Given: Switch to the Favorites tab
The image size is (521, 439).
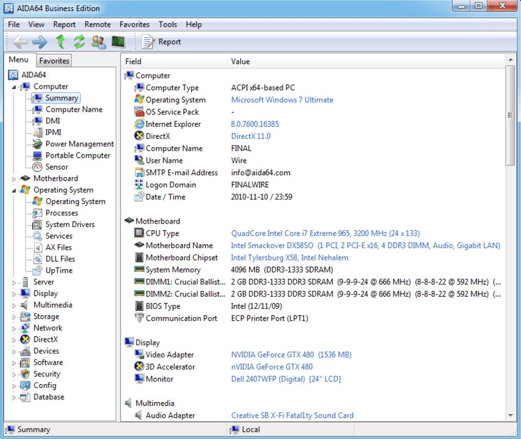Looking at the screenshot, I should click(x=54, y=61).
